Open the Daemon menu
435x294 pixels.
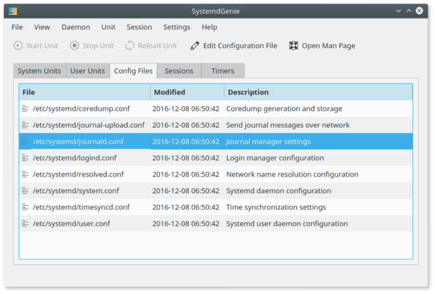click(75, 27)
